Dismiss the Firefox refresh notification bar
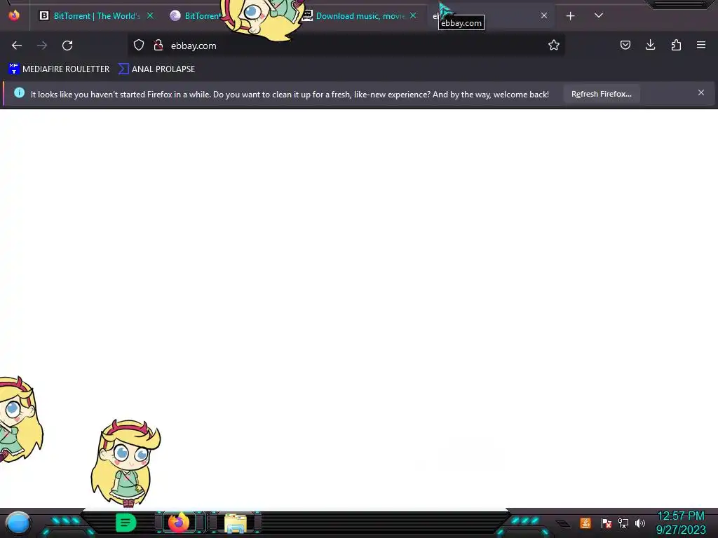 pyautogui.click(x=701, y=93)
